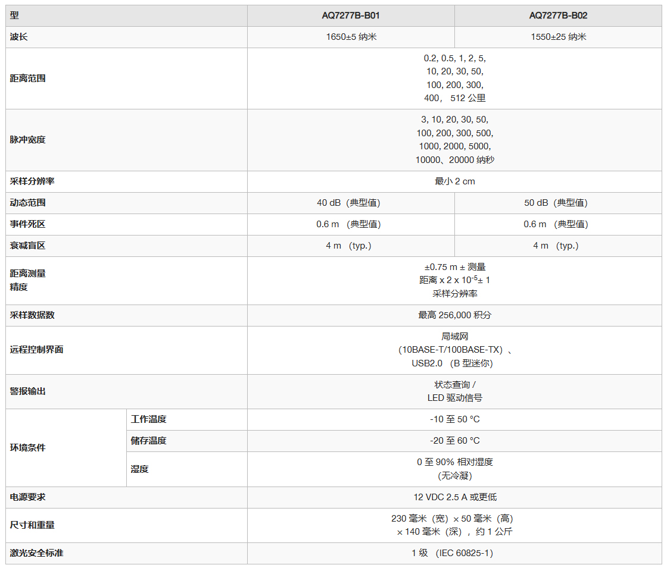Select the '局域网 (10BASE-T/100BASE-TX)' interface value
Screen dimensions: 664x568
click(x=455, y=350)
